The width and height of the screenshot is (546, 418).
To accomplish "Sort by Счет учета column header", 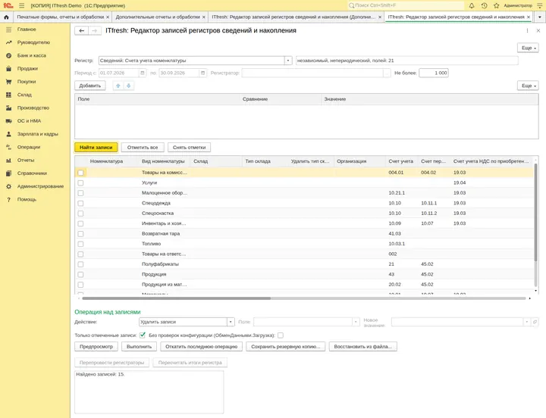I will (x=401, y=161).
